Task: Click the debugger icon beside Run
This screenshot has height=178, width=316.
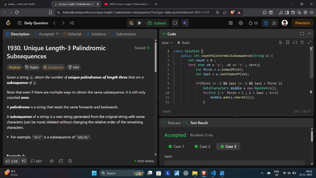Action: [x=131, y=23]
